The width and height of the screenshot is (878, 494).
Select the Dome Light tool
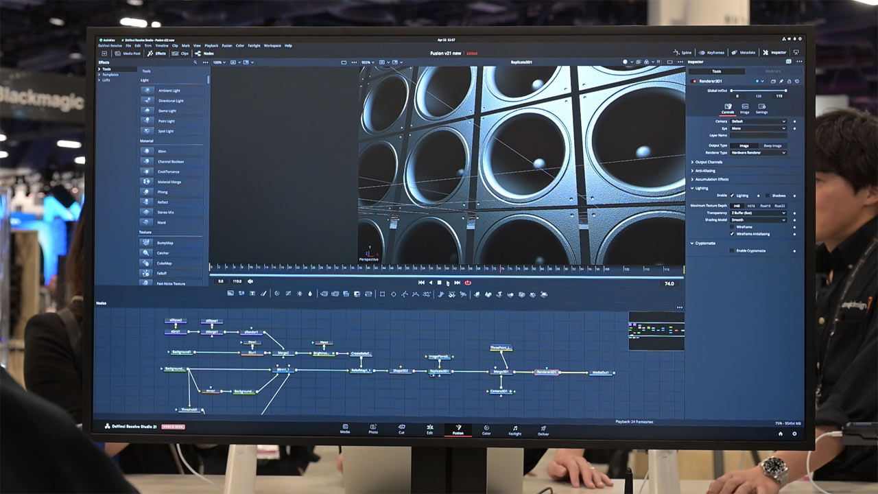click(171, 111)
